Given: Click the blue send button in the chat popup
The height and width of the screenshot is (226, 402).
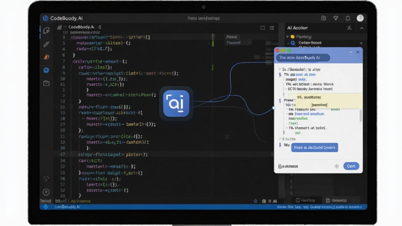Looking at the screenshot, I should point(351,166).
